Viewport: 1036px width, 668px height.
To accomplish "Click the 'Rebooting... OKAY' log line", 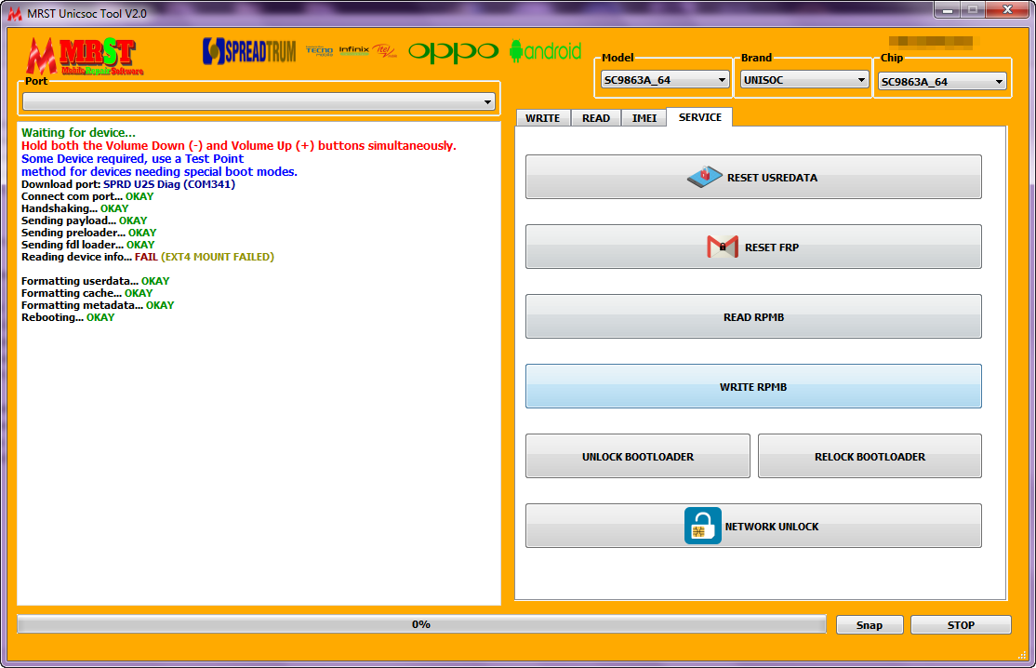I will click(67, 317).
